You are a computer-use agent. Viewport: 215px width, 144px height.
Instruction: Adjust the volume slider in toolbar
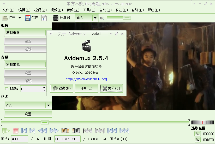(127, 18)
